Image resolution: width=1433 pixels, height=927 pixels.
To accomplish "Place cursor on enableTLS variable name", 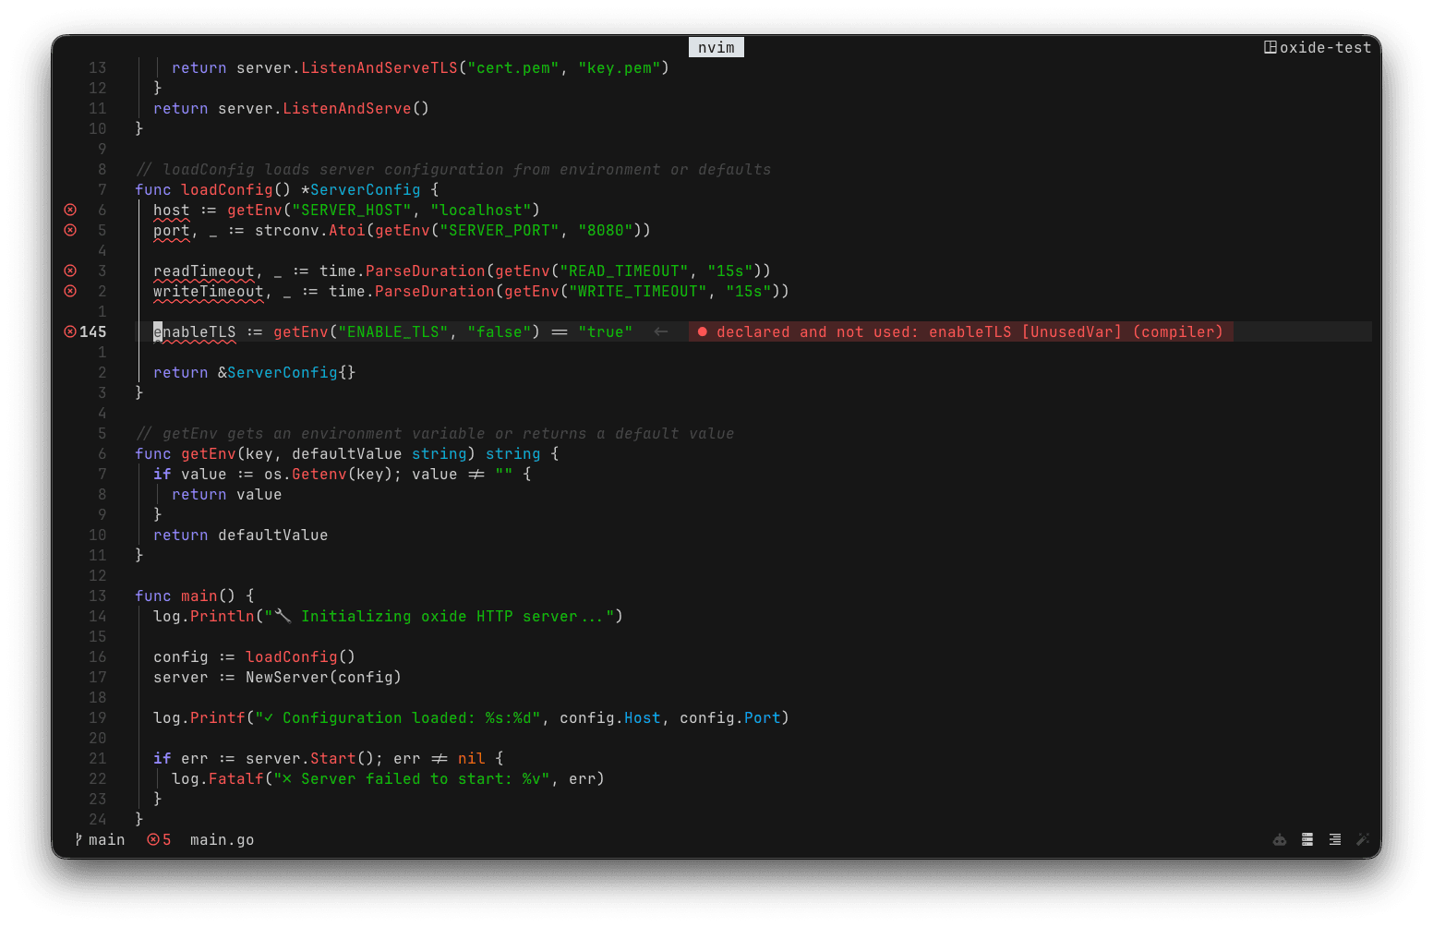I will click(195, 331).
